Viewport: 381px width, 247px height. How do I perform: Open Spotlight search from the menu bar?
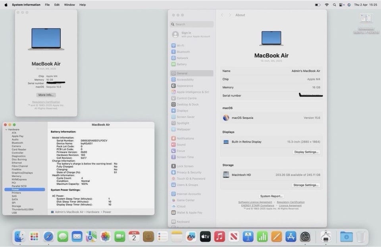(334, 5)
